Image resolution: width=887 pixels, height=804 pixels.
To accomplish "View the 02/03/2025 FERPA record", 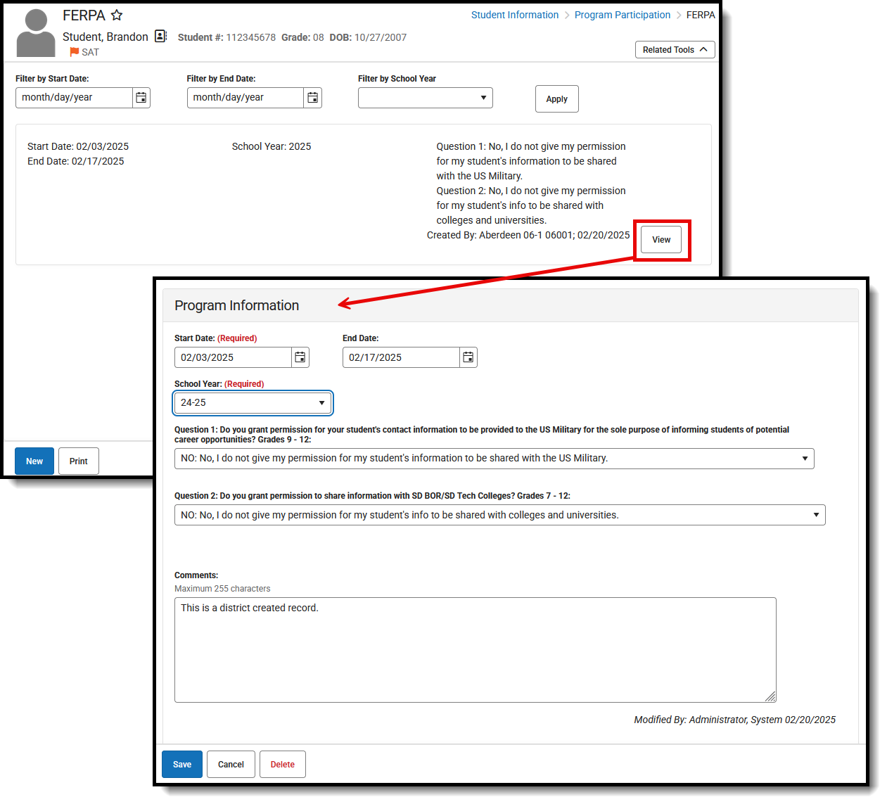I will coord(661,239).
